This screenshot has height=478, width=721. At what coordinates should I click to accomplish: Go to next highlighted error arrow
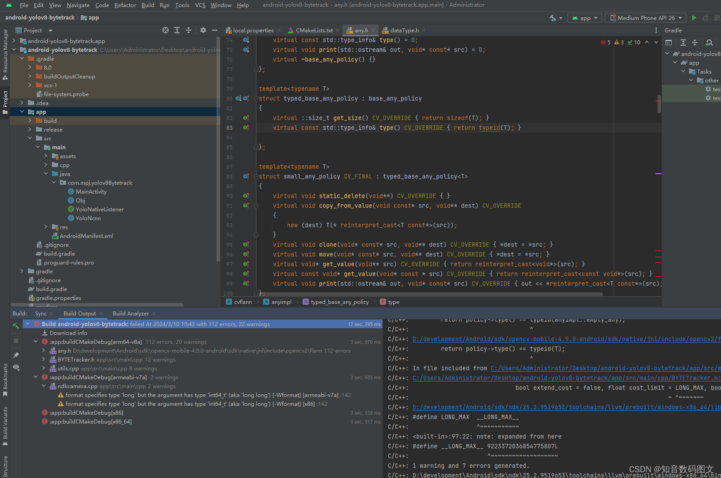656,43
